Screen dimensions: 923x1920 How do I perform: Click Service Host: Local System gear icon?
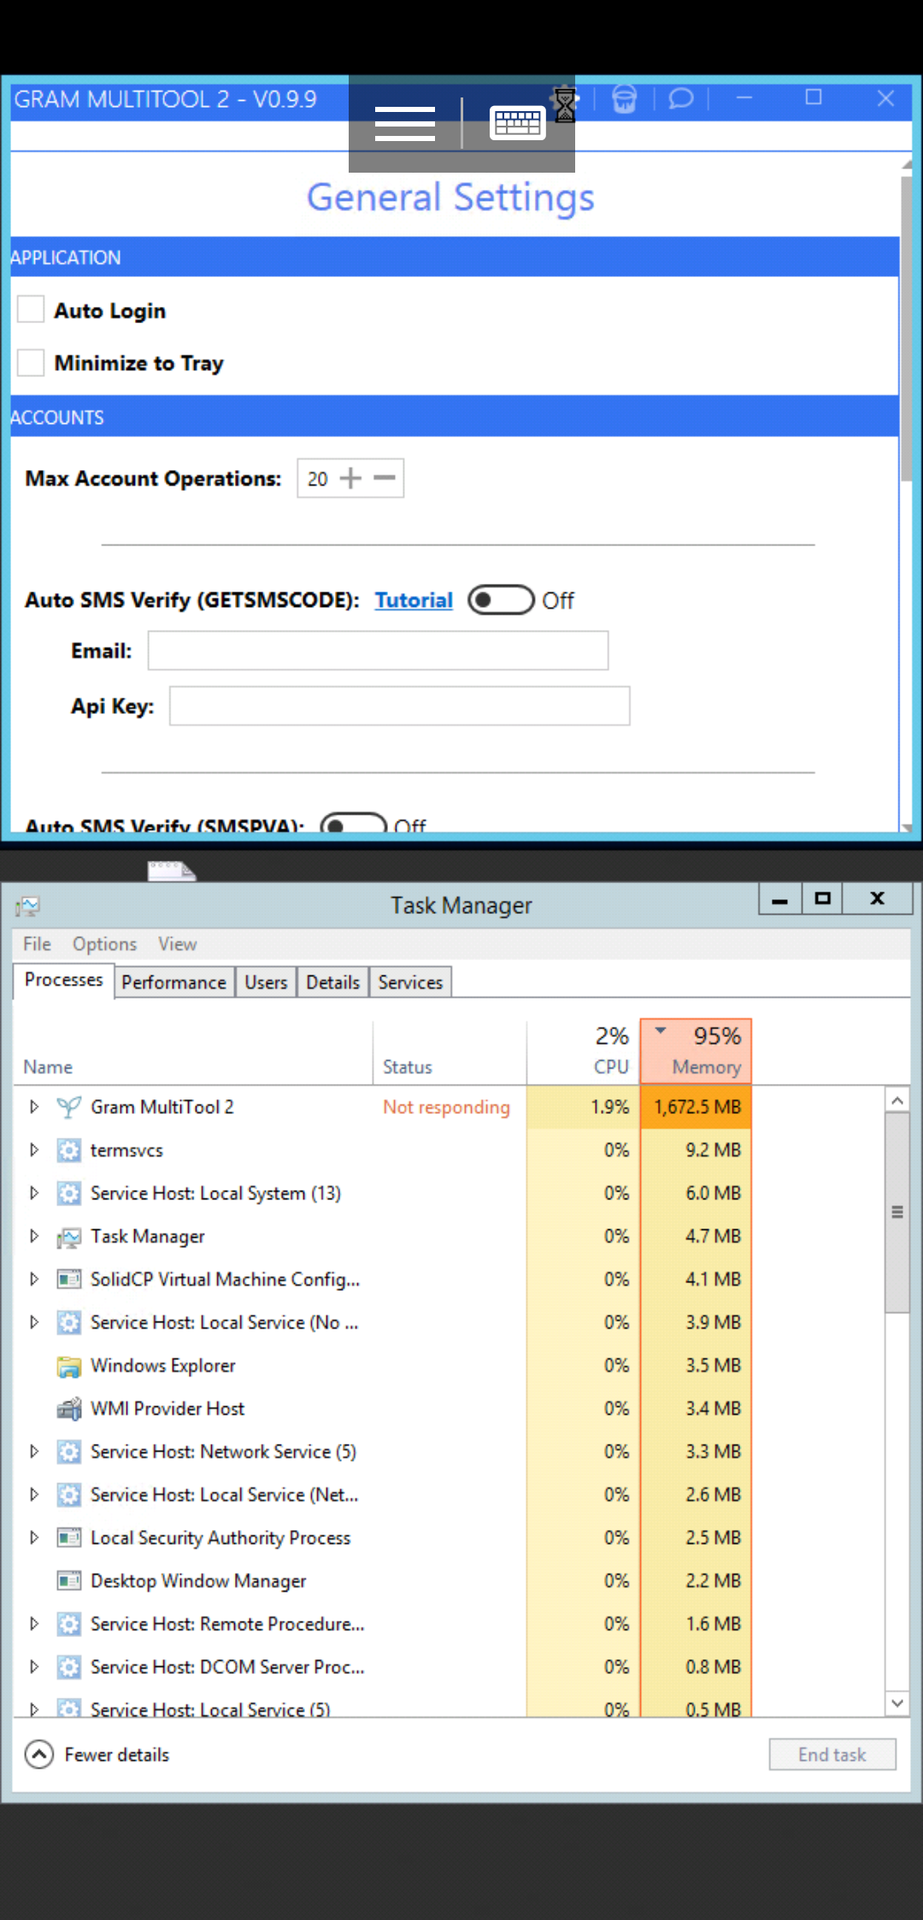69,1193
